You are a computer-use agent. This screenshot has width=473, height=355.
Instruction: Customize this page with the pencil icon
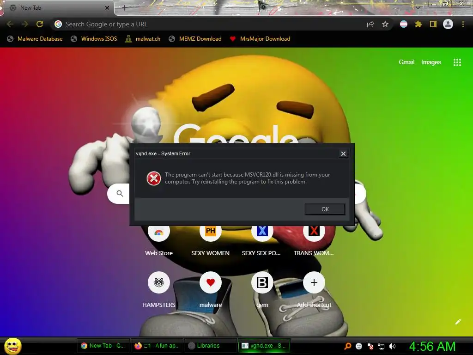click(458, 322)
